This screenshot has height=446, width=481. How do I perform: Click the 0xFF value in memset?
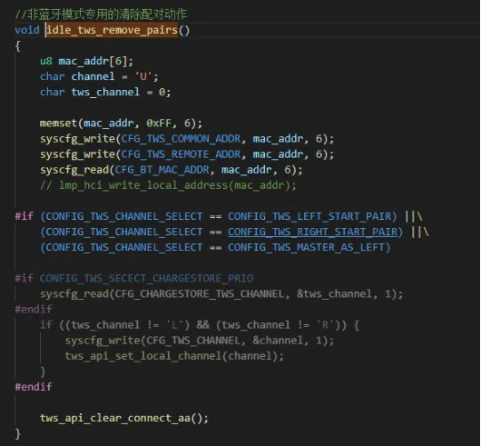159,124
